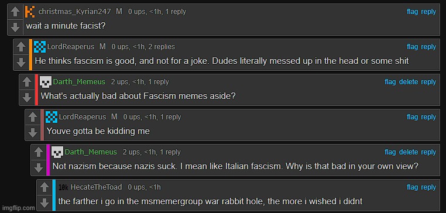Downvote the 'Not nazism because nazis suck' comment
Viewport: 446px width, 213px height.
pyautogui.click(x=39, y=167)
